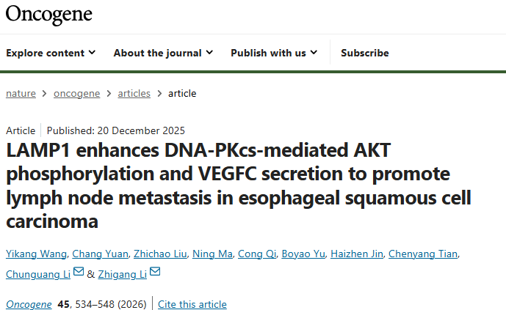The image size is (506, 310).
Task: Open the Cite this article link
Action: 192,304
